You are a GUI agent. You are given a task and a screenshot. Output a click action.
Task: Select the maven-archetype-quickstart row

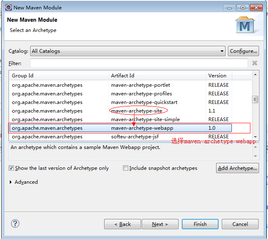[121, 102]
